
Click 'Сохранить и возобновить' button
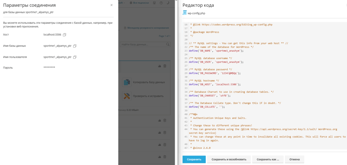click(x=229, y=159)
